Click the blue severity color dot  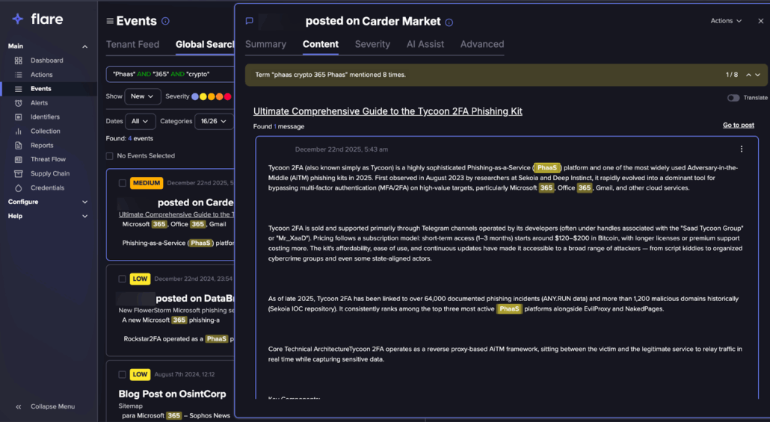point(195,96)
